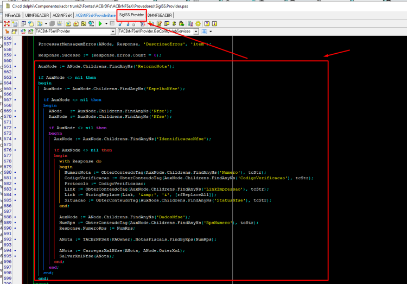The height and width of the screenshot is (284, 407).
Task: Switch to the UBNFSEACBR tab
Action: click(x=37, y=15)
